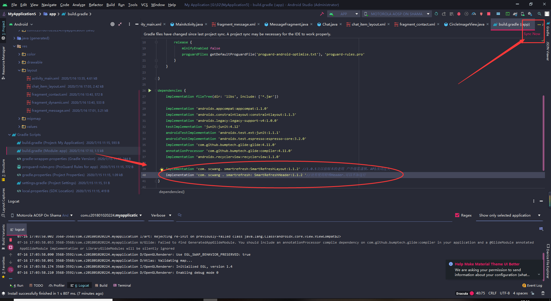Click the user account avatar icon

pos(547,14)
